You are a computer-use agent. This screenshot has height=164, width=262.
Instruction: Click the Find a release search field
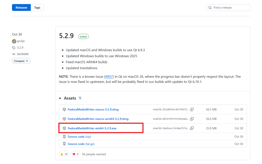[x=230, y=8]
